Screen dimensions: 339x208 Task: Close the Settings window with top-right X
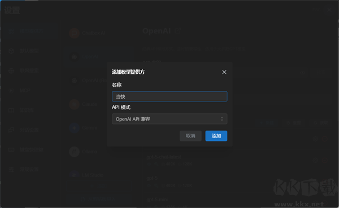click(x=329, y=10)
